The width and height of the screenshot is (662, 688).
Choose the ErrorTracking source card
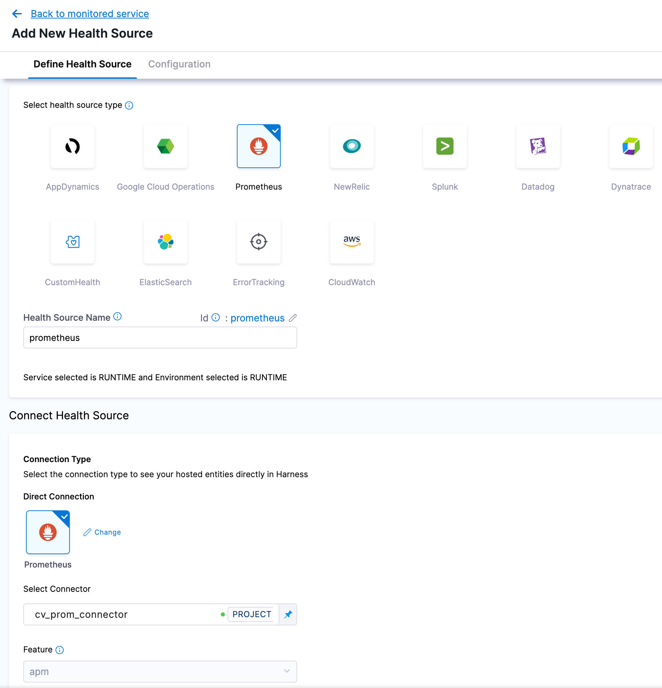coord(258,242)
